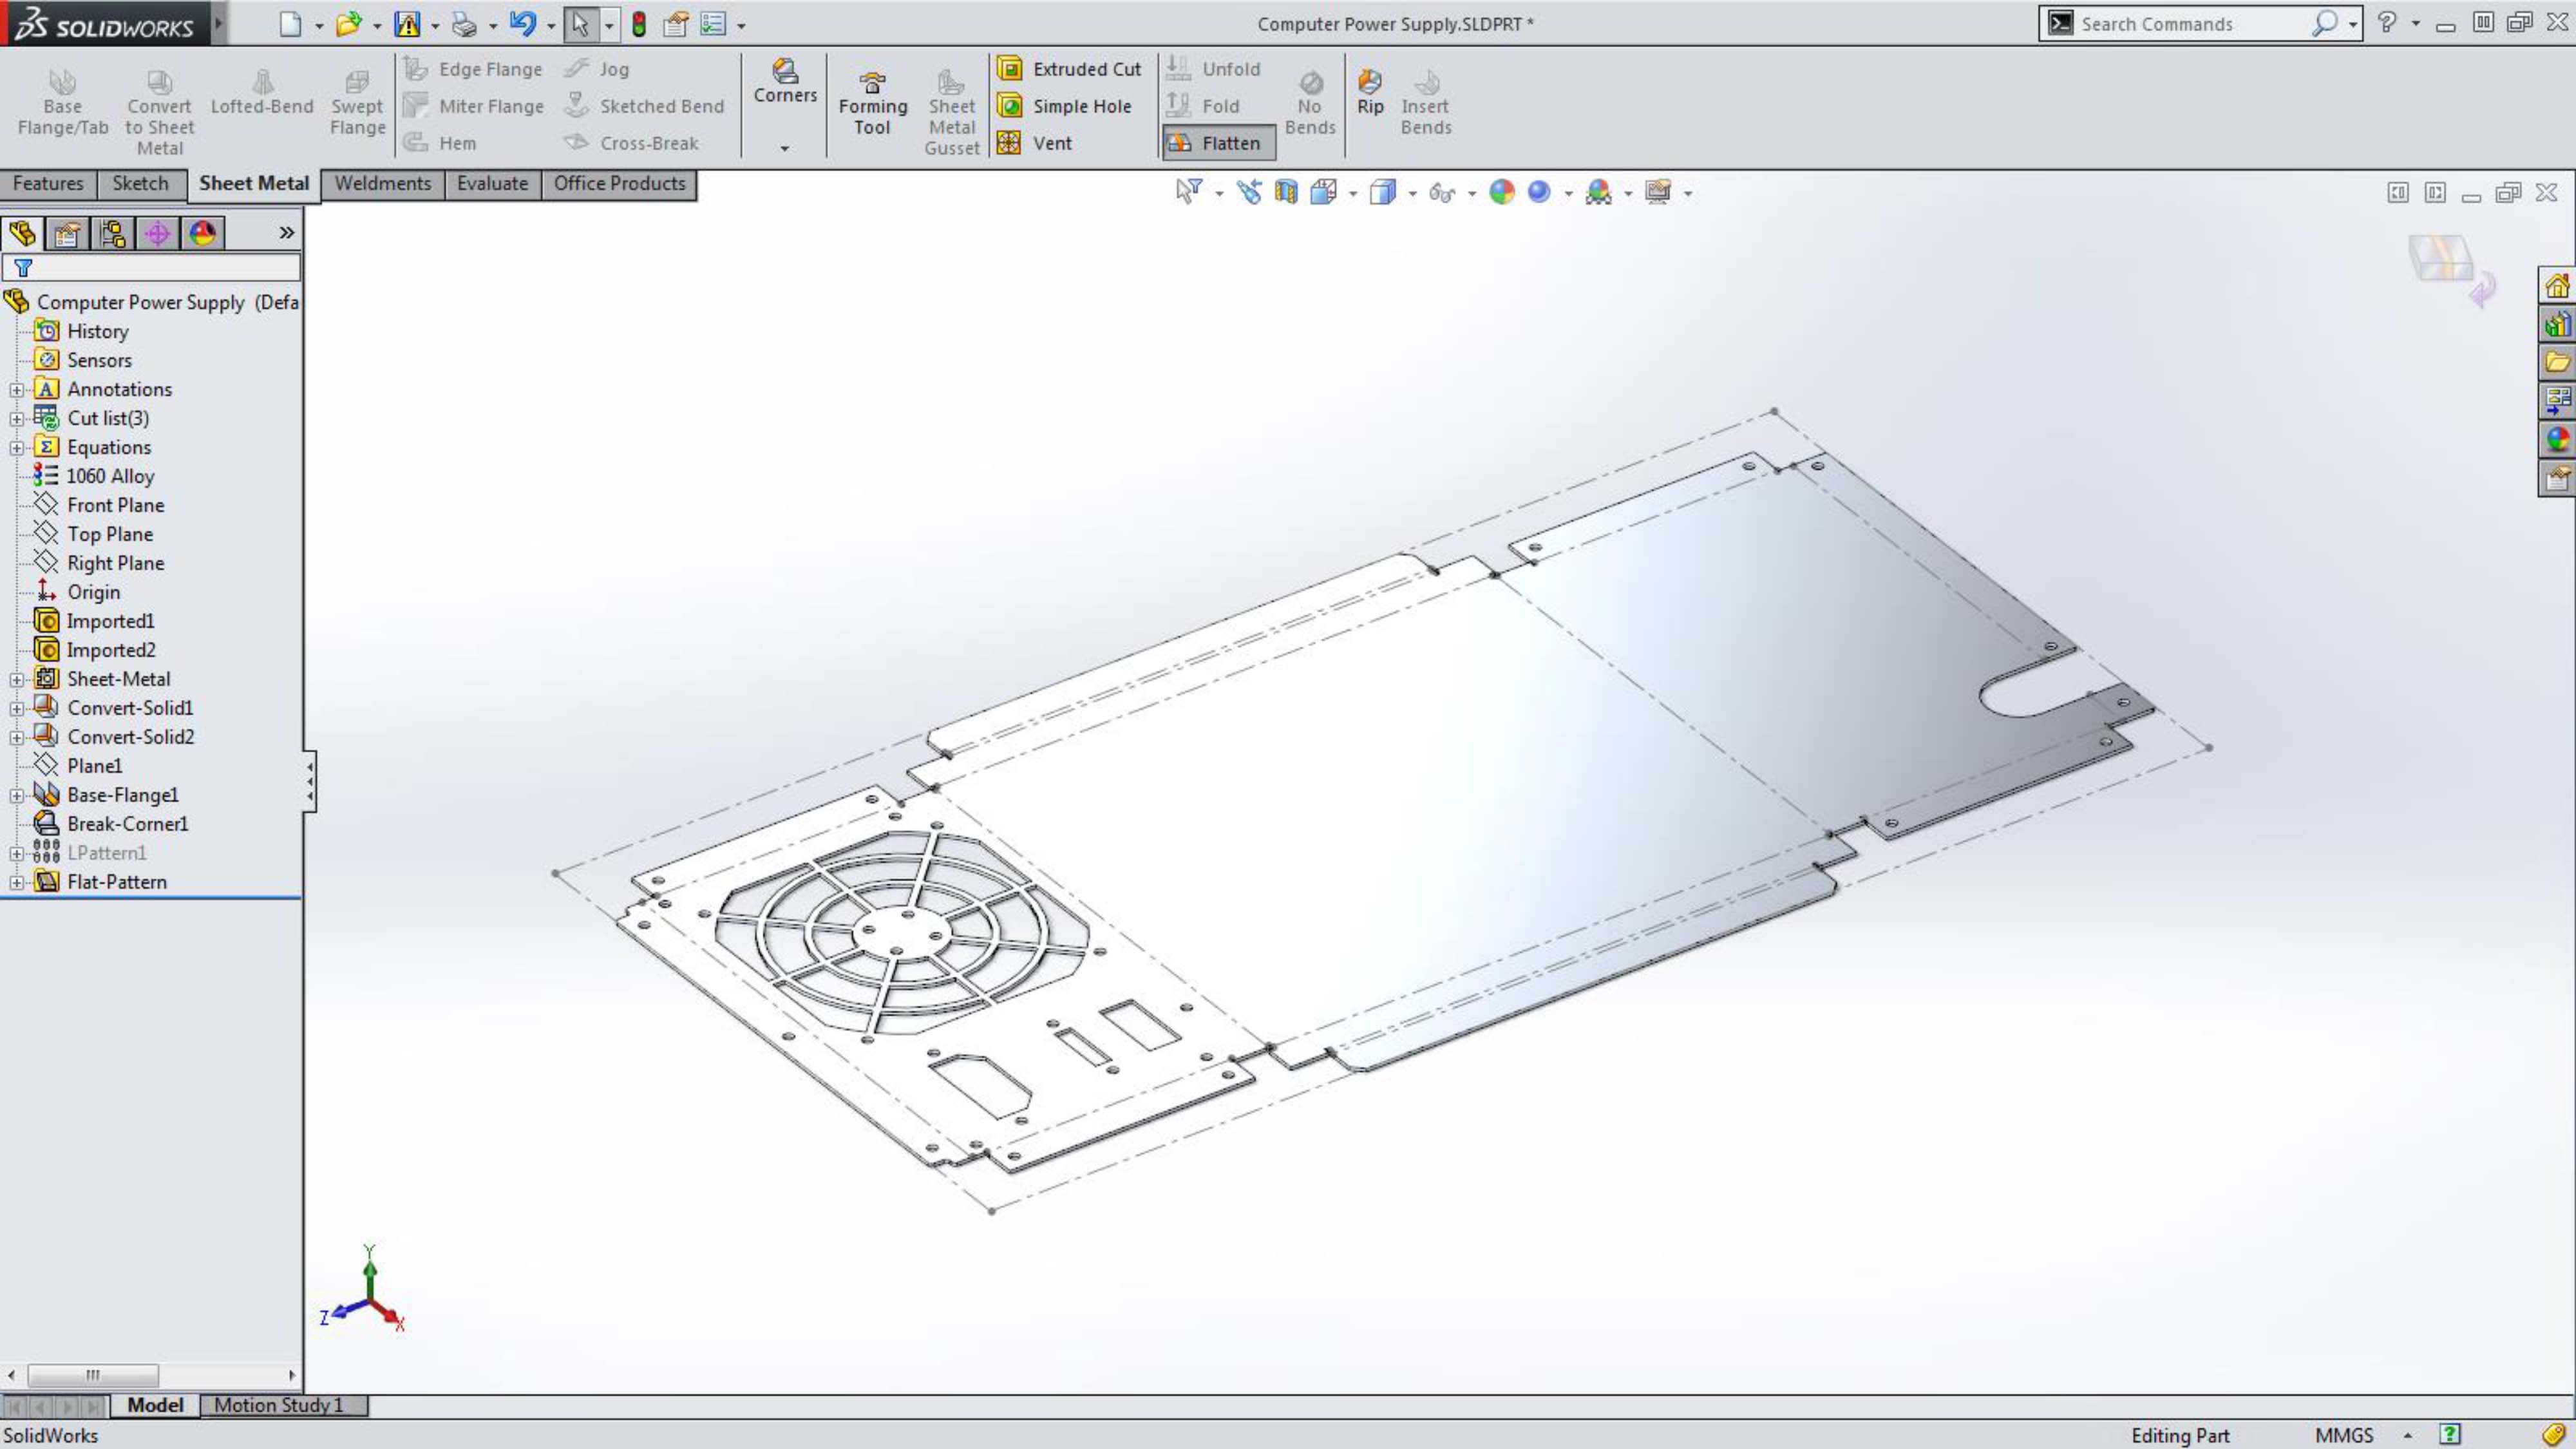The height and width of the screenshot is (1449, 2576).
Task: Switch to the Office Products tab
Action: point(619,184)
